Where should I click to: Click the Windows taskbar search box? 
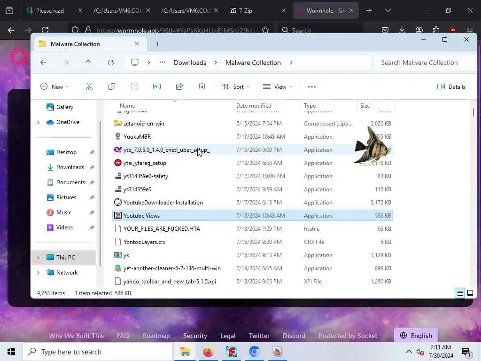click(98, 352)
